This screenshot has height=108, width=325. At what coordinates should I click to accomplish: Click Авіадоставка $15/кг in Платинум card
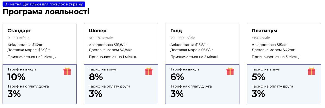point(270,45)
